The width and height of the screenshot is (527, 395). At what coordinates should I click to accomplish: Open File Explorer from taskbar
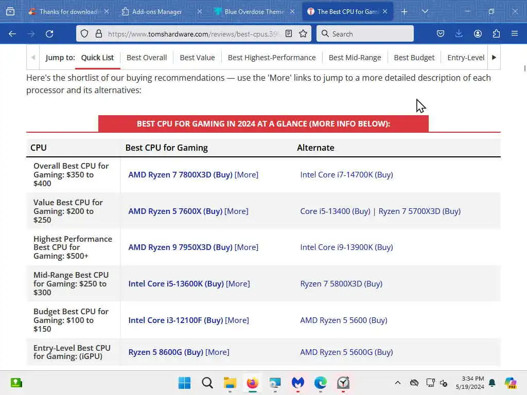(230, 383)
